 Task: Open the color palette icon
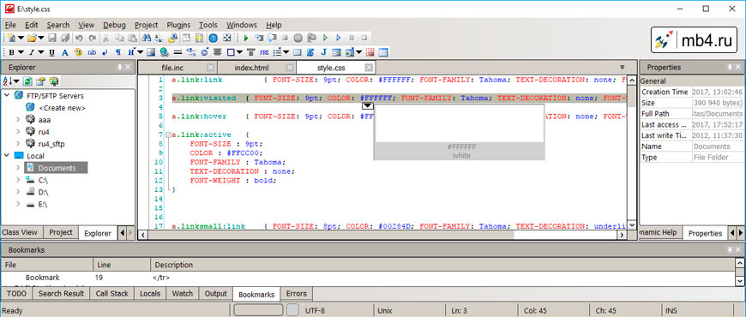tap(79, 51)
